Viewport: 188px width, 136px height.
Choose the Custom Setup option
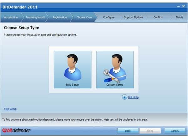115,70
